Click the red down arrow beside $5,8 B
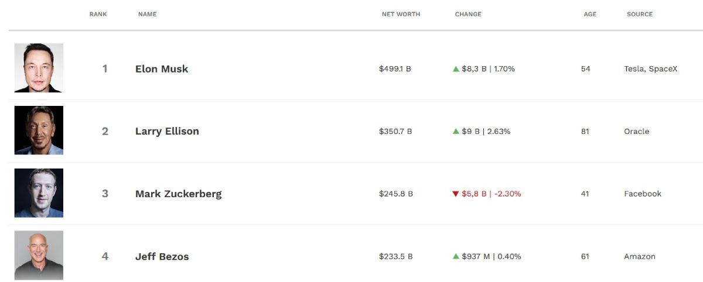Image resolution: width=703 pixels, height=282 pixels. tap(456, 194)
